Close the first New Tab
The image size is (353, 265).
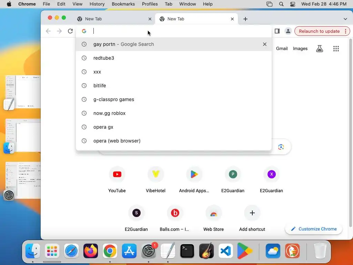point(150,19)
